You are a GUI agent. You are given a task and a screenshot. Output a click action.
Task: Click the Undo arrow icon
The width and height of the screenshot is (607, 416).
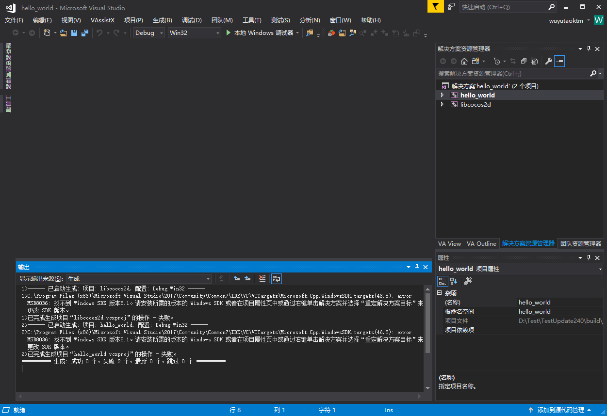(x=99, y=33)
